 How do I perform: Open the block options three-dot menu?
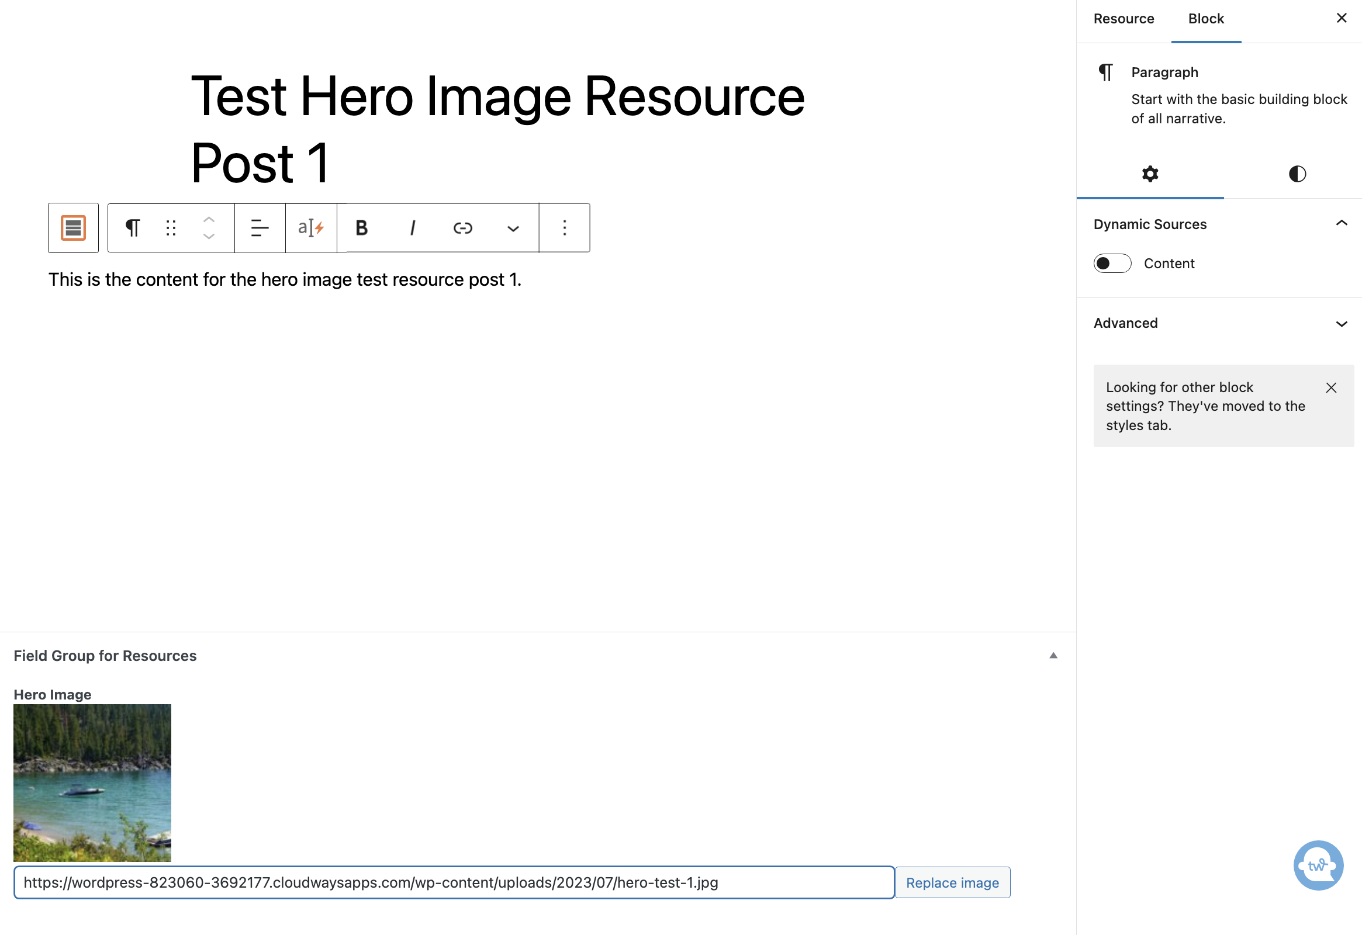(x=564, y=228)
